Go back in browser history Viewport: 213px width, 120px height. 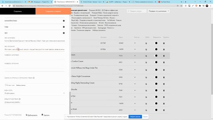tap(2, 6)
